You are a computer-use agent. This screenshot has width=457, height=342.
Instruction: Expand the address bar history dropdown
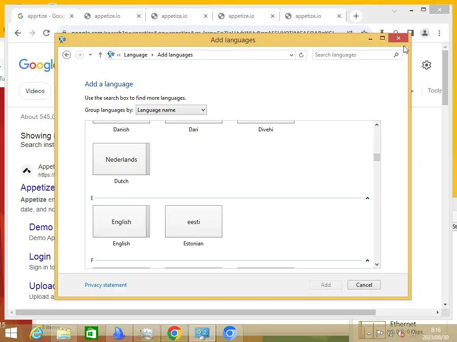(x=291, y=55)
